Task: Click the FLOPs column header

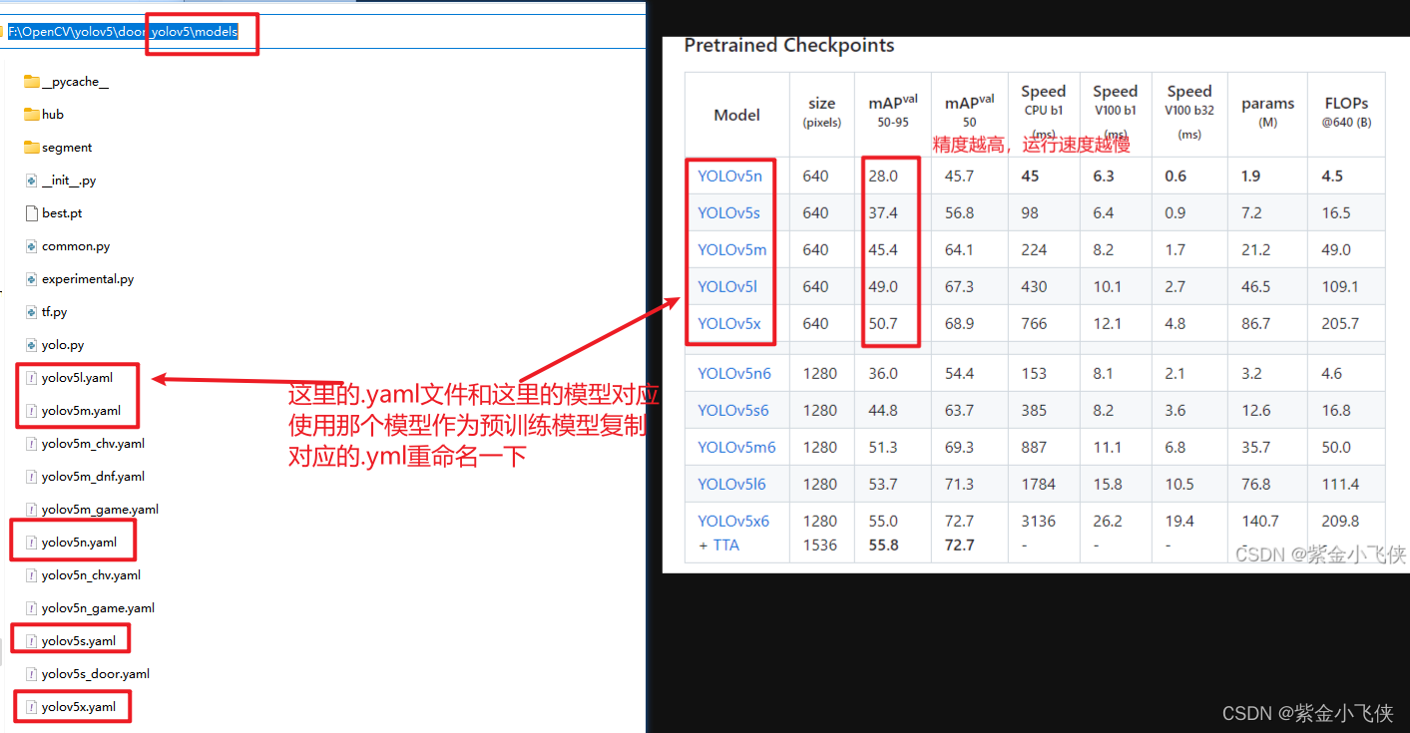Action: (1346, 113)
